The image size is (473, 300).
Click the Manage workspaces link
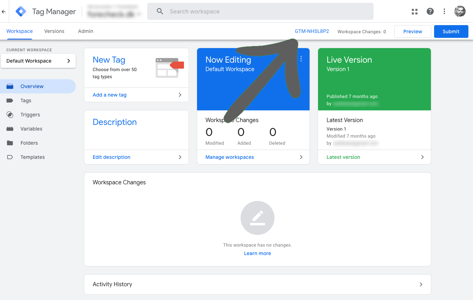point(230,157)
